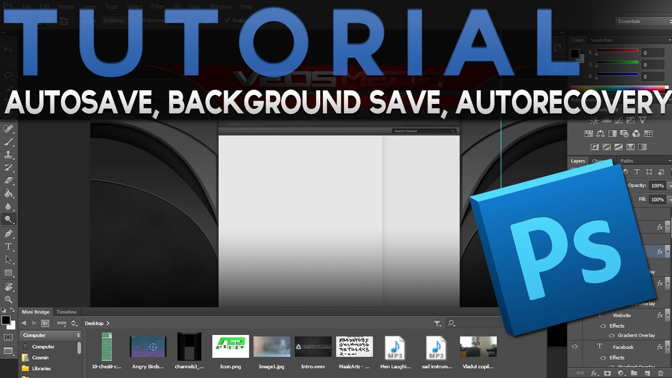Reveal in Bridge Br button
Image resolution: width=672 pixels, height=378 pixels.
(45, 323)
